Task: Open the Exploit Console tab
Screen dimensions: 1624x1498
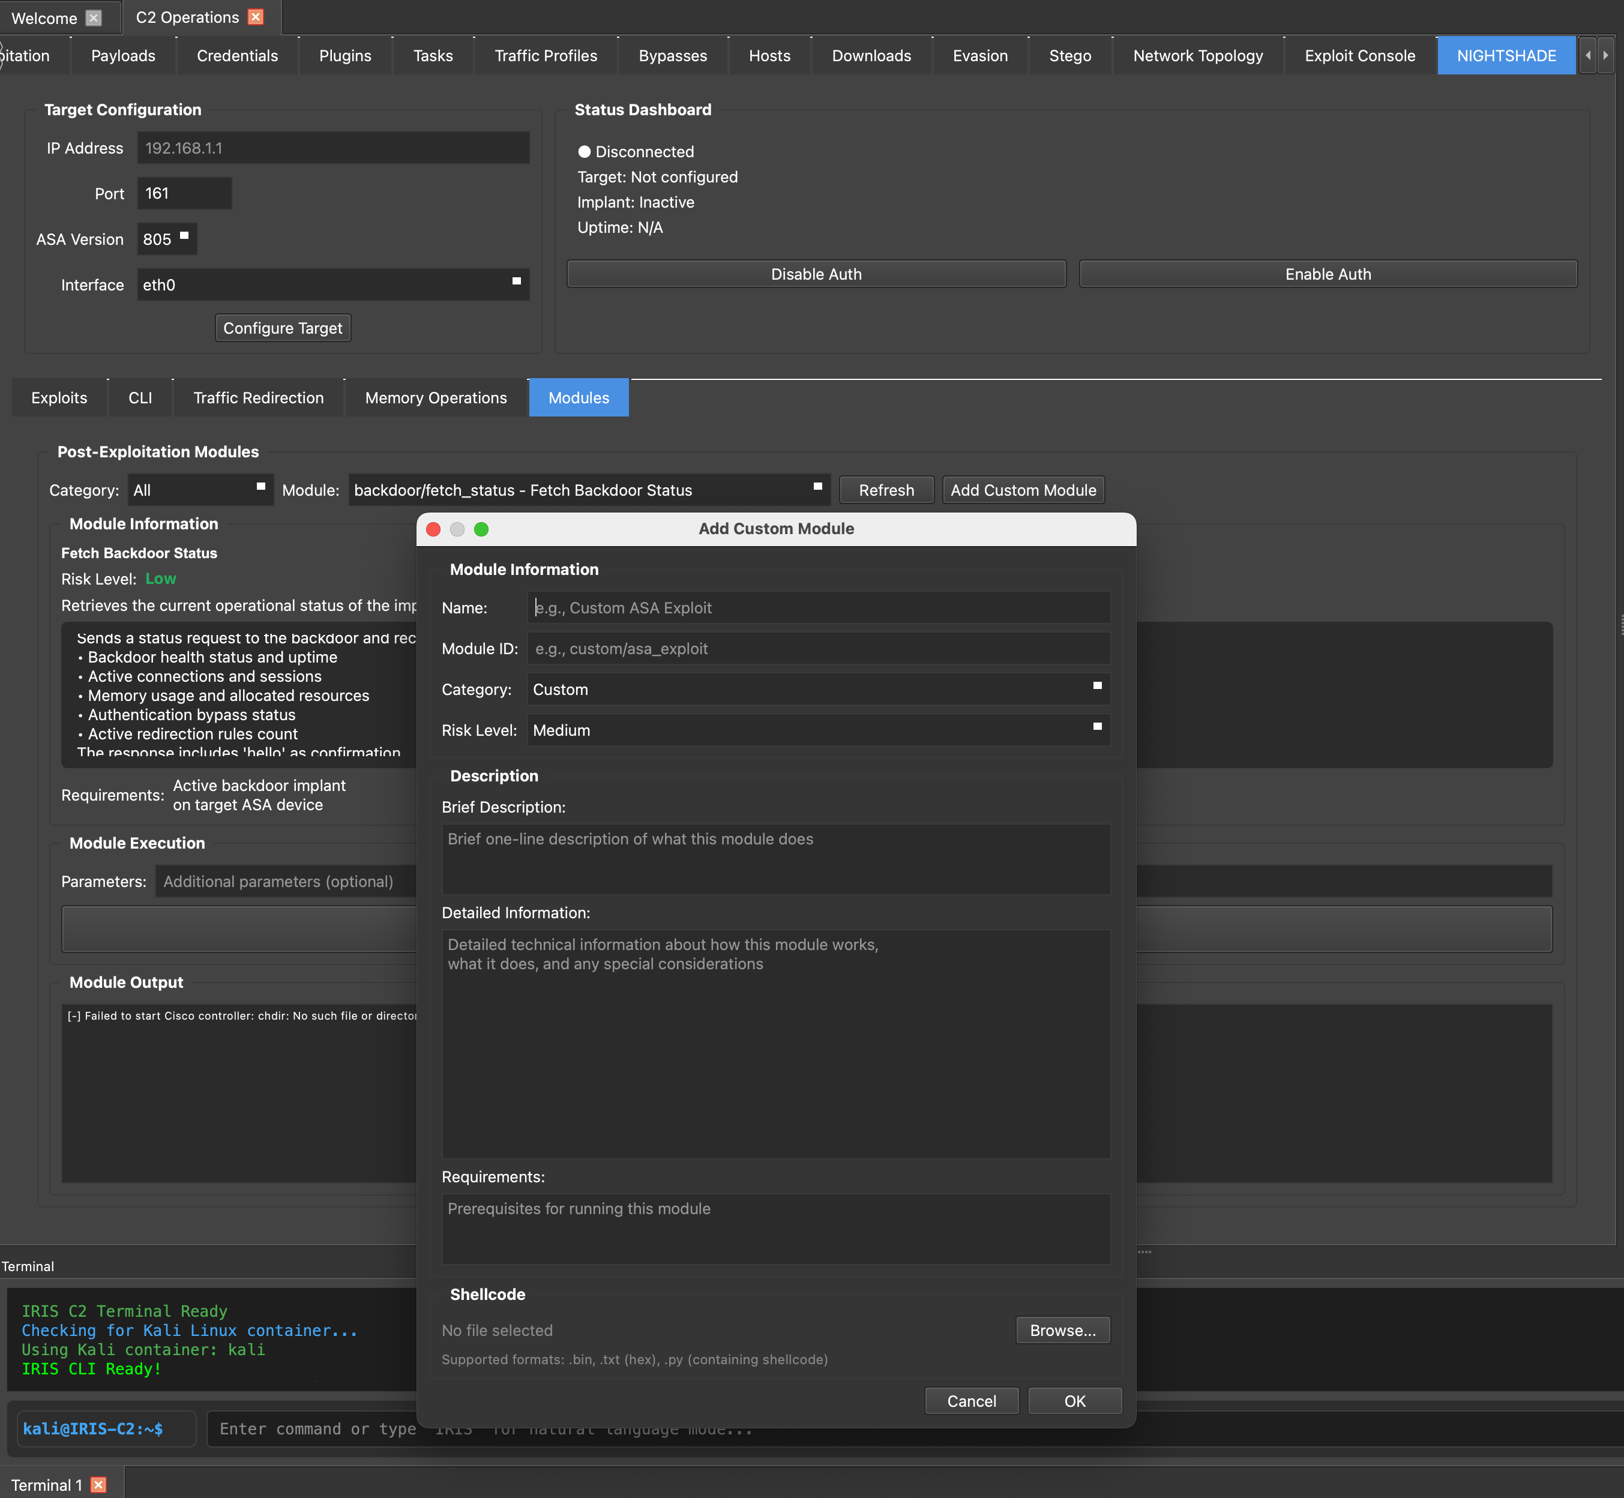Action: 1359,56
